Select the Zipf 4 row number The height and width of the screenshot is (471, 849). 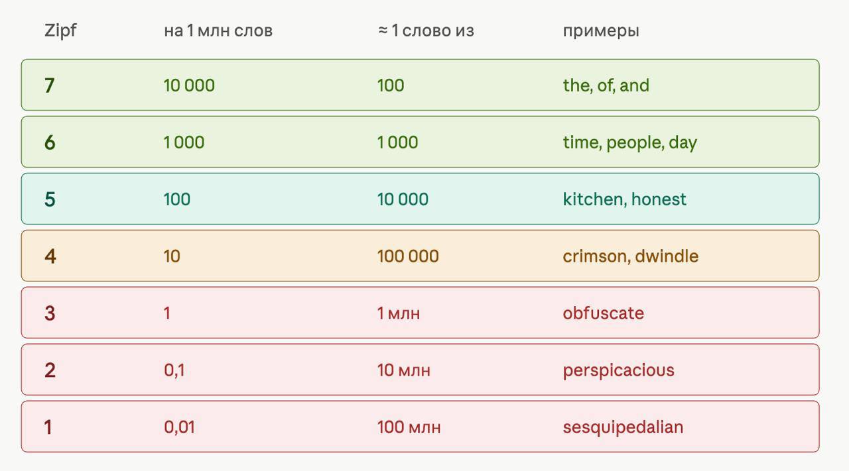click(x=50, y=256)
